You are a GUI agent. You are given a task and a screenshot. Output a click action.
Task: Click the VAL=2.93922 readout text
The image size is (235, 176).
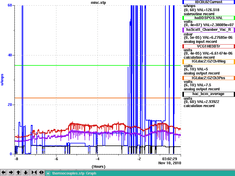coord(208,101)
